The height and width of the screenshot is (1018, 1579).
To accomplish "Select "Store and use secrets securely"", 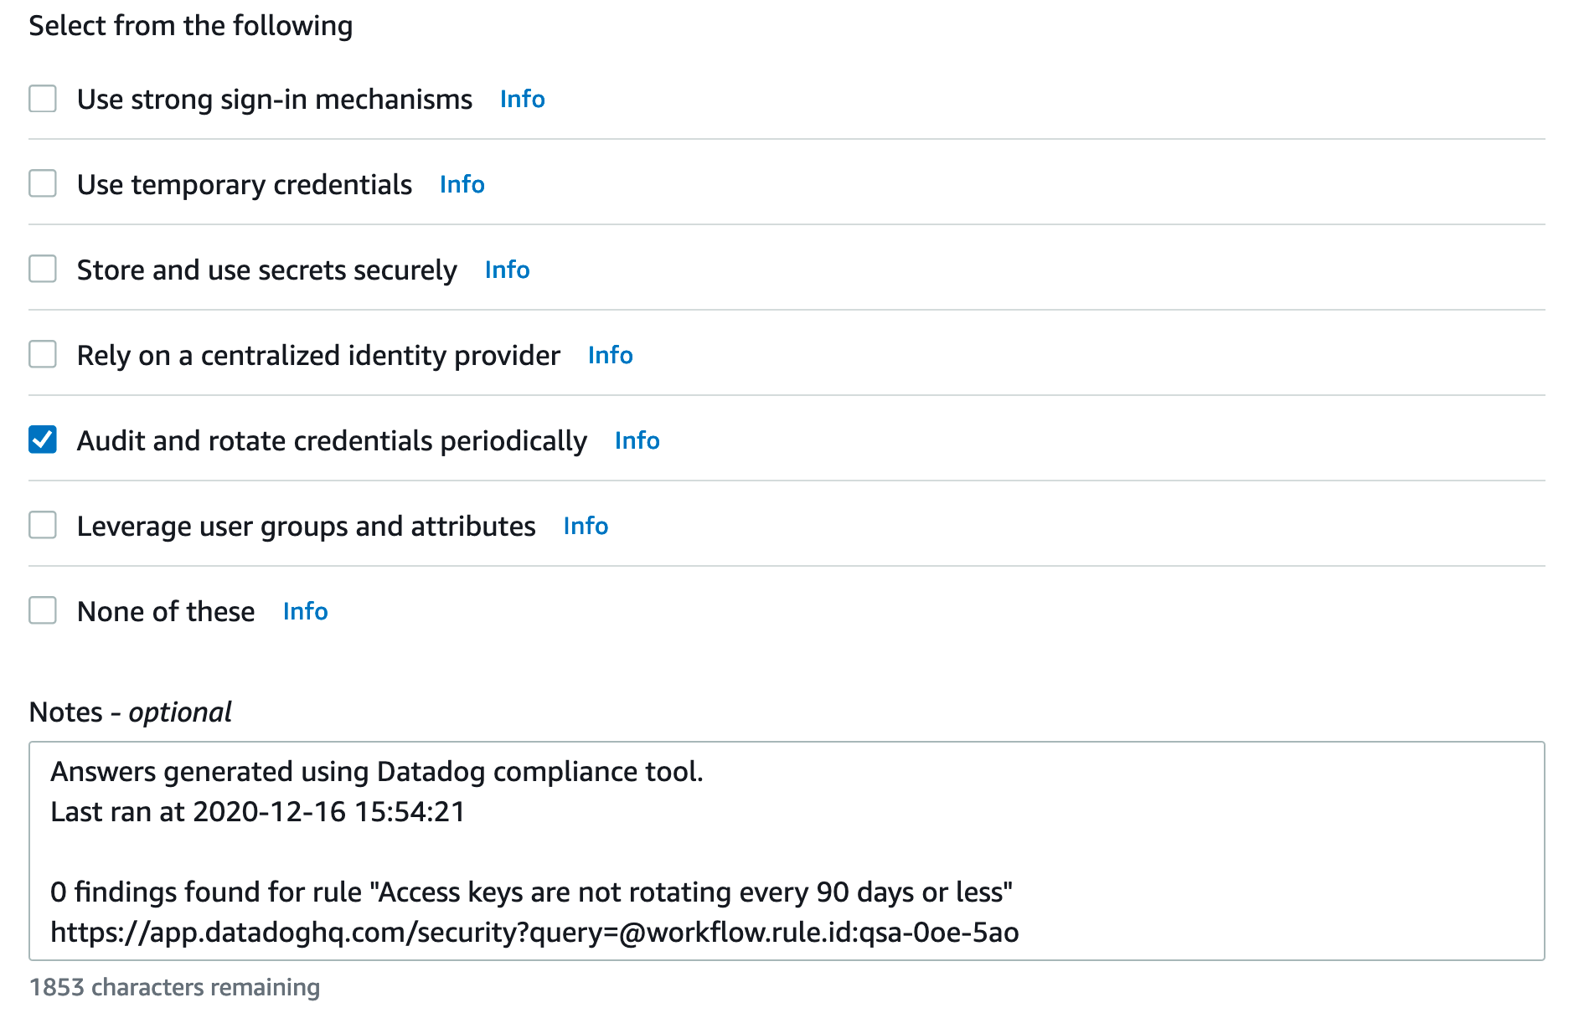I will 42,270.
